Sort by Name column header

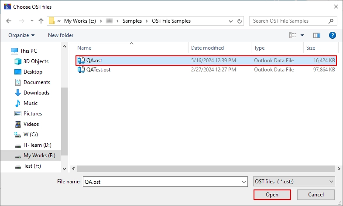[x=84, y=48]
